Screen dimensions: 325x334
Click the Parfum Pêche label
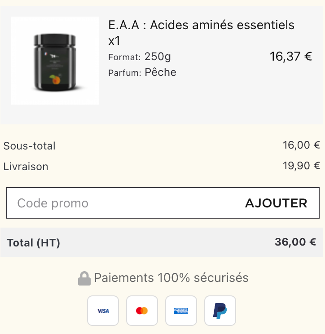[142, 72]
